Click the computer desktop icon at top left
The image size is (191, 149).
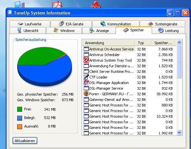point(19,4)
